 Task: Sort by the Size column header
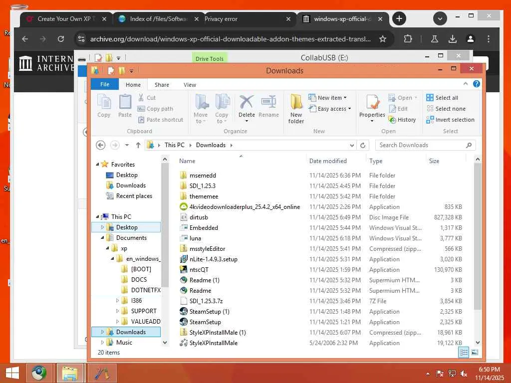point(446,161)
